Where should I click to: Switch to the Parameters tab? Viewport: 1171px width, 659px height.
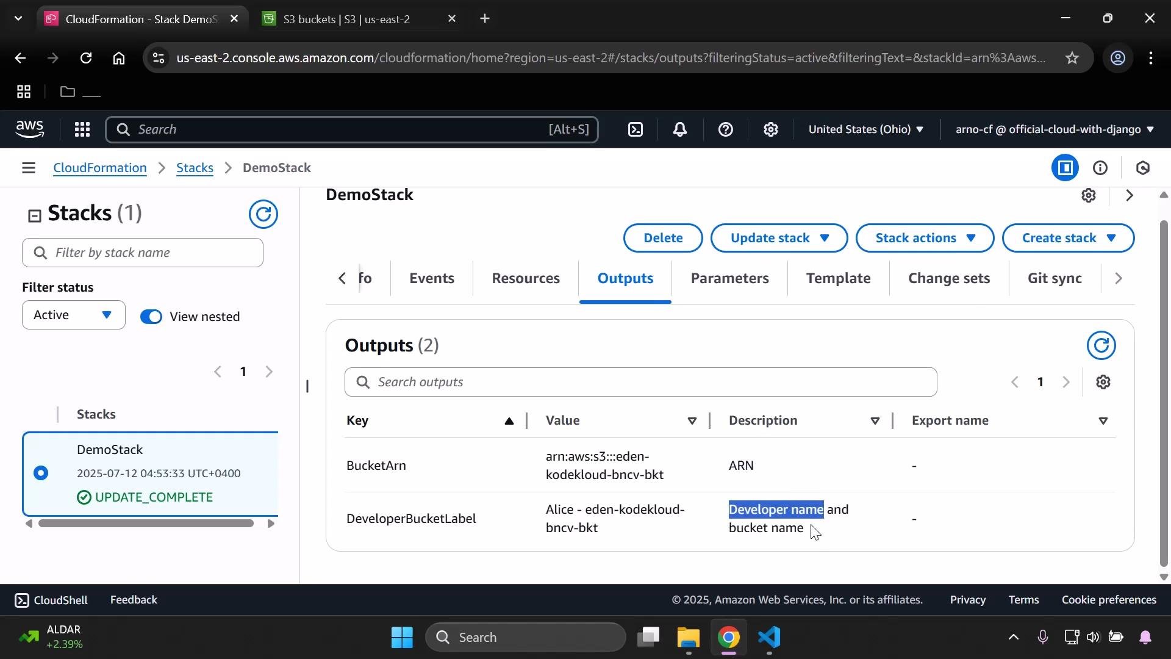click(x=729, y=279)
